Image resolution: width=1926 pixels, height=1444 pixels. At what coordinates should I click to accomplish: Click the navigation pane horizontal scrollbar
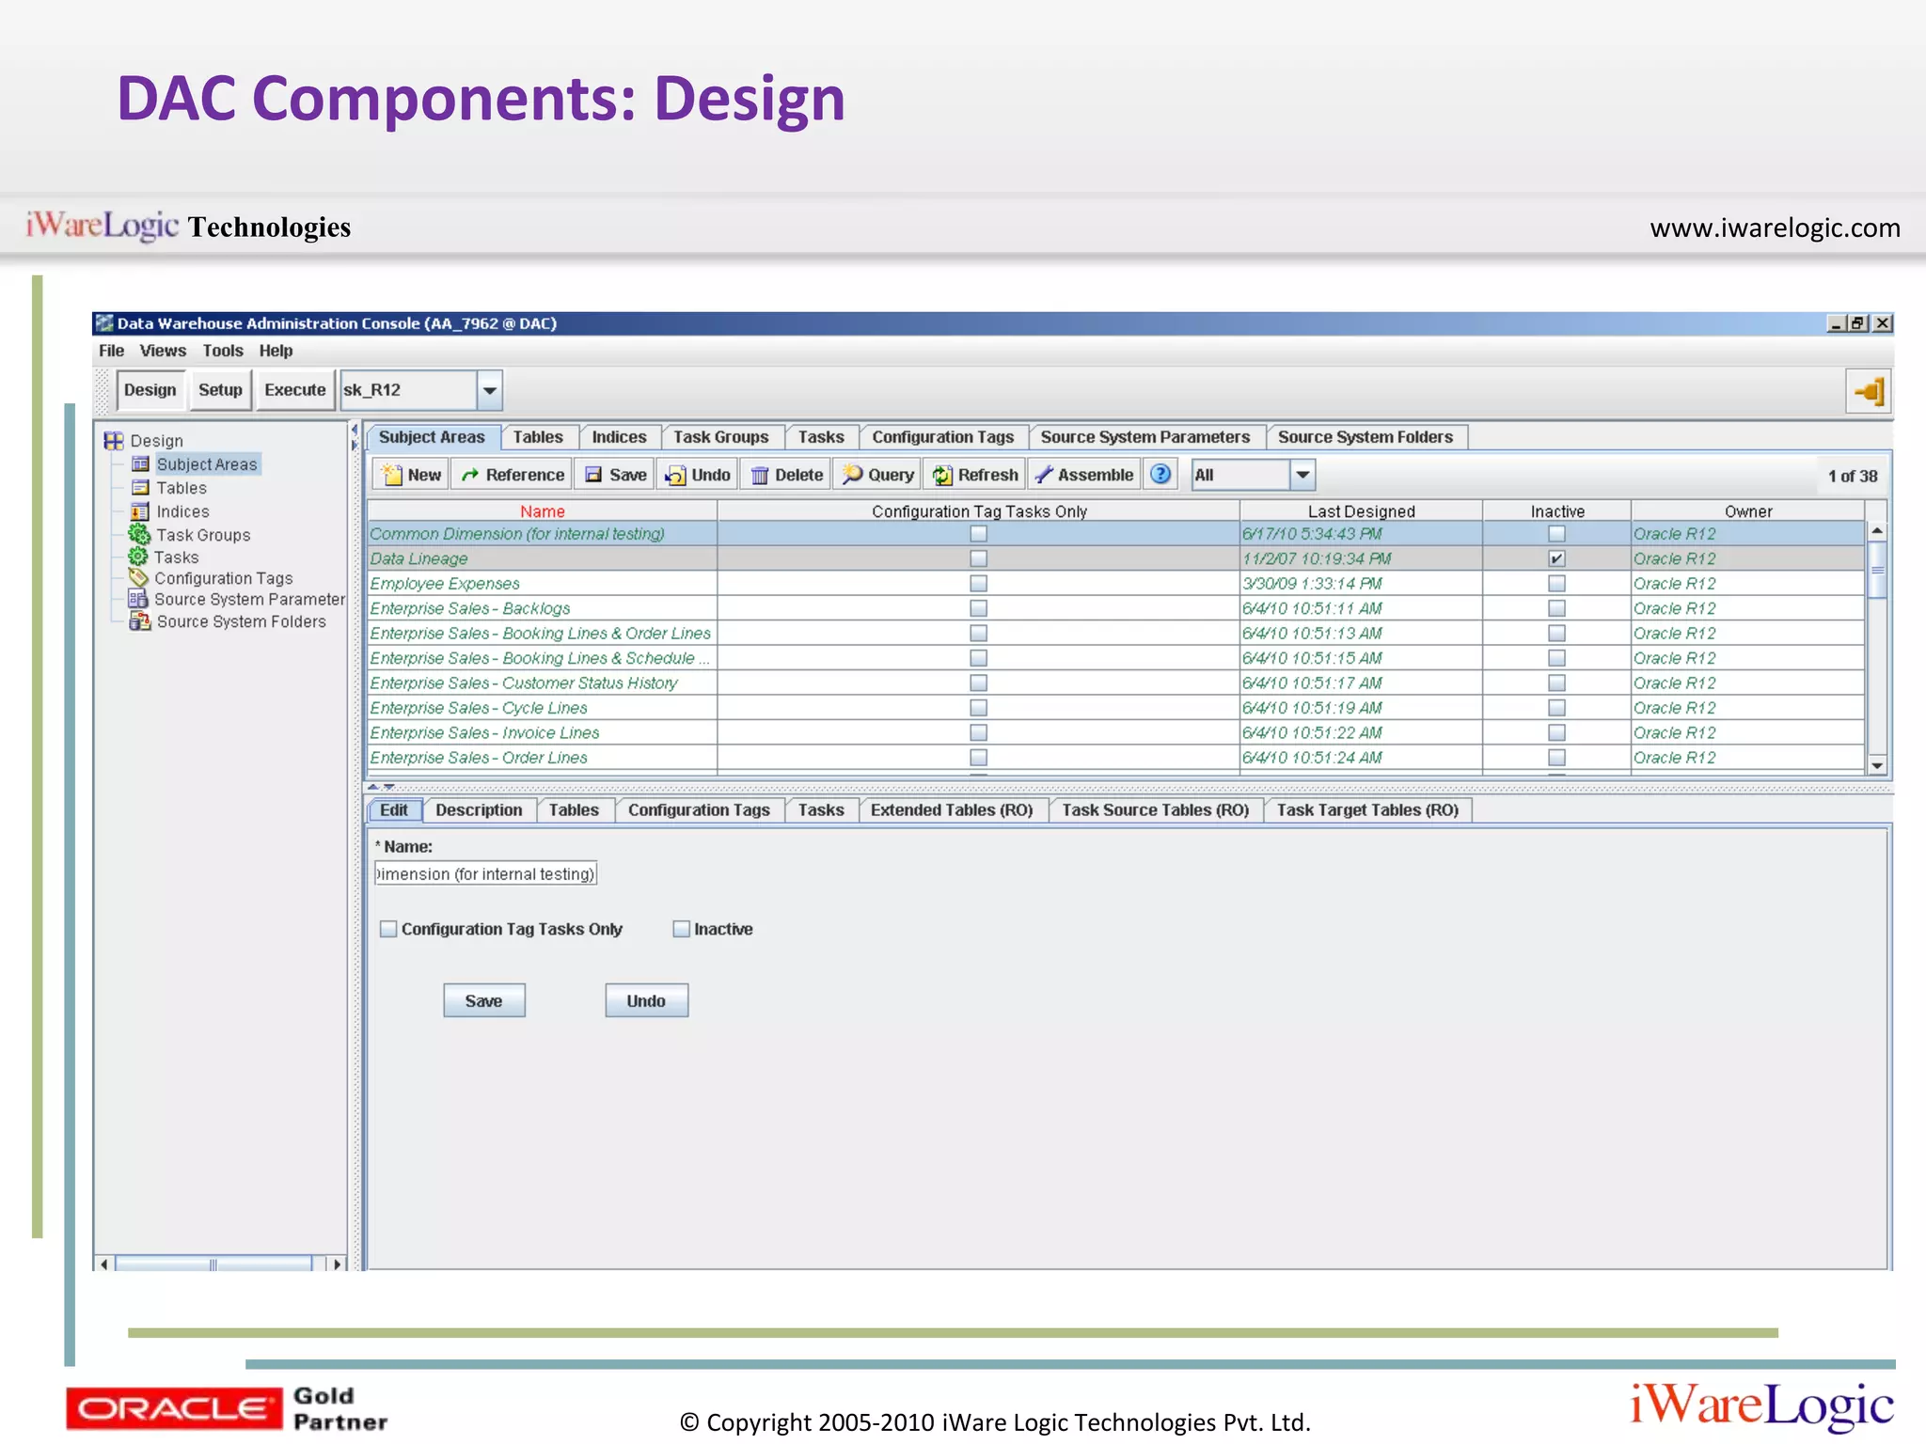(x=213, y=1264)
